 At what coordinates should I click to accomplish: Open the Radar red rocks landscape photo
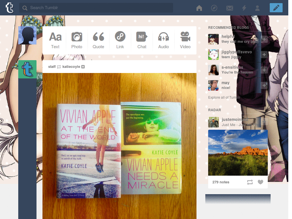(x=238, y=153)
